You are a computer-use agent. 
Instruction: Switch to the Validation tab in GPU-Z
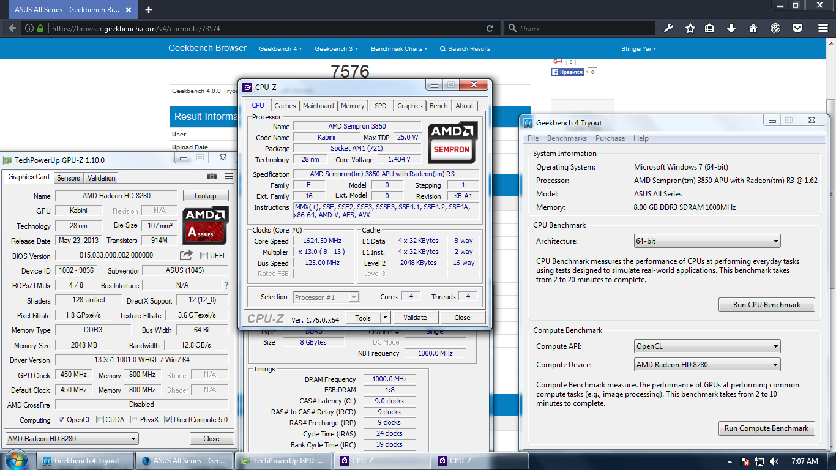click(x=102, y=178)
